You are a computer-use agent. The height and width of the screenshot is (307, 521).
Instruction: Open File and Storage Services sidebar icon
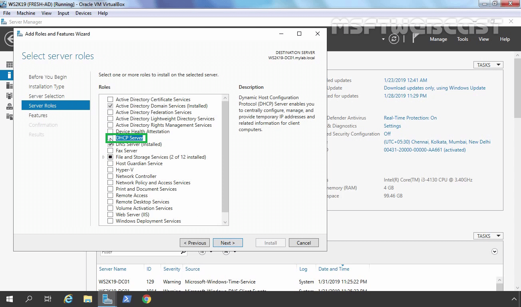tap(10, 116)
